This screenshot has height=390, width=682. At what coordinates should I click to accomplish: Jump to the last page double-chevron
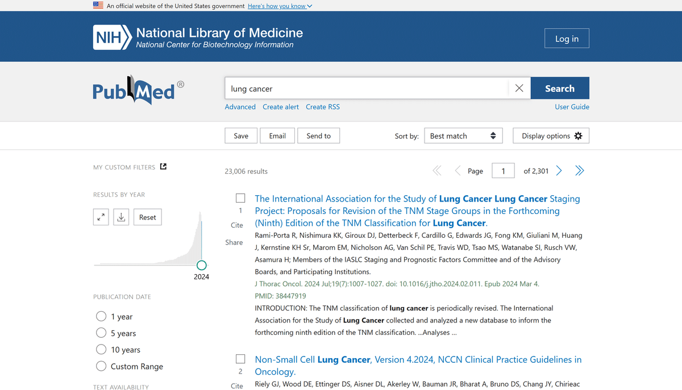click(x=579, y=170)
